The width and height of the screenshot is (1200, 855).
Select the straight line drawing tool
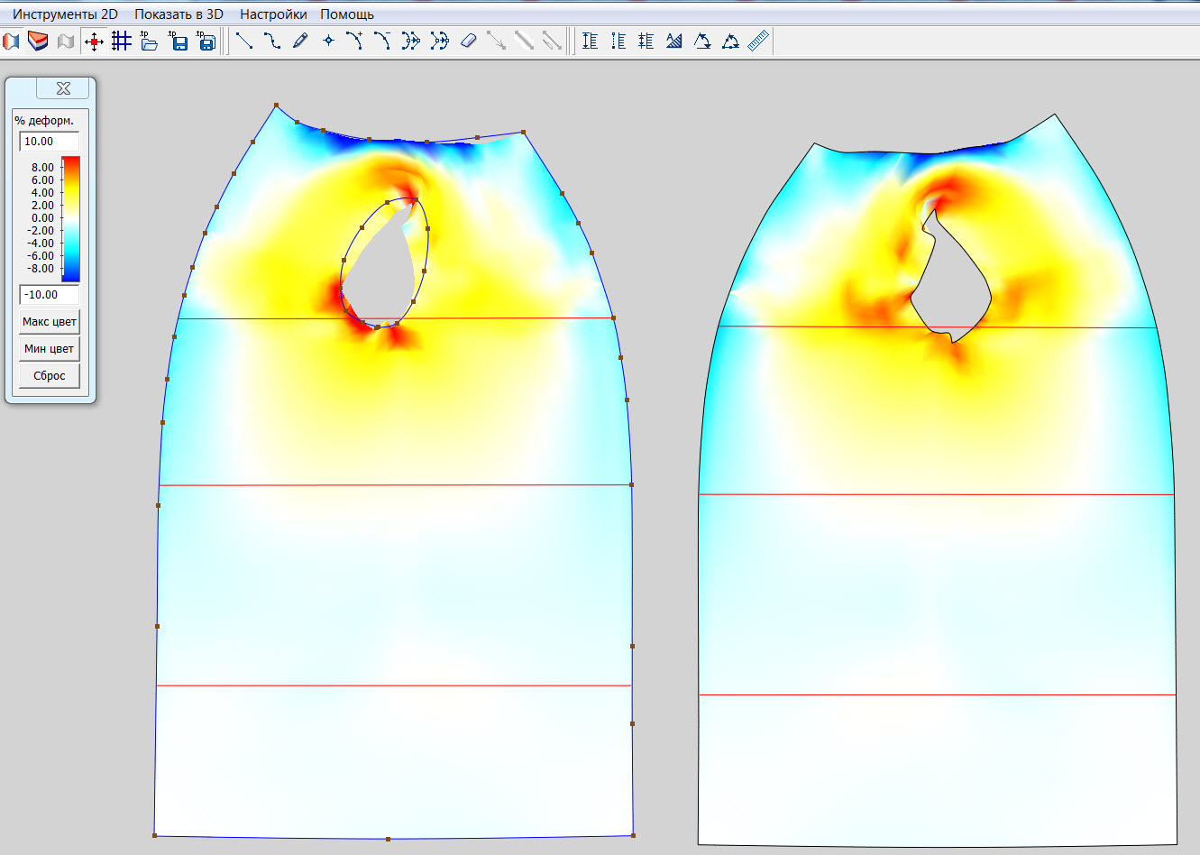click(243, 41)
